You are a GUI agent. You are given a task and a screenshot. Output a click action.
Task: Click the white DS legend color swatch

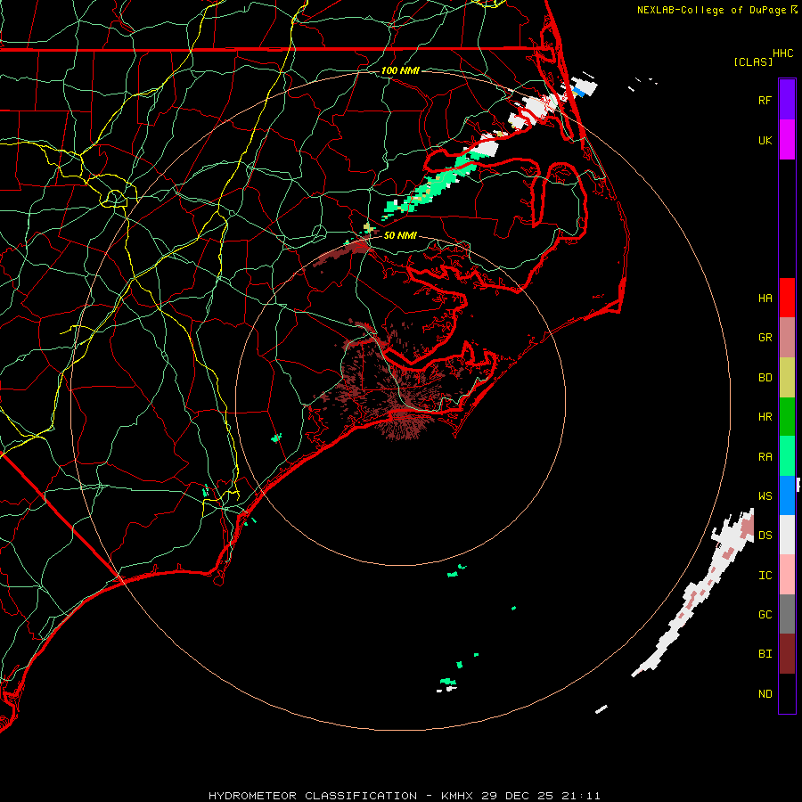tap(787, 535)
